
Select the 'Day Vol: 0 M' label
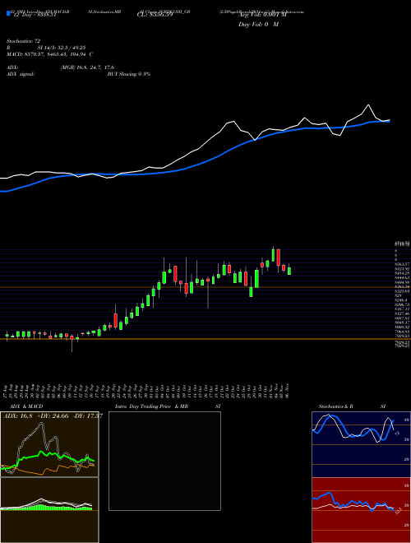[x=258, y=25]
